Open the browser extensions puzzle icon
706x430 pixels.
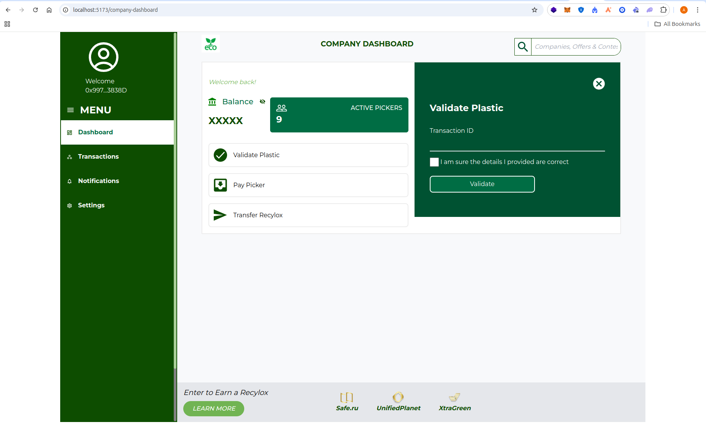tap(663, 10)
